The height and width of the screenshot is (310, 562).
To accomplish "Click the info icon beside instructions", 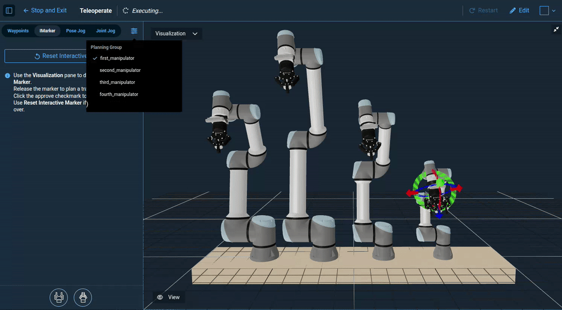I will click(8, 76).
